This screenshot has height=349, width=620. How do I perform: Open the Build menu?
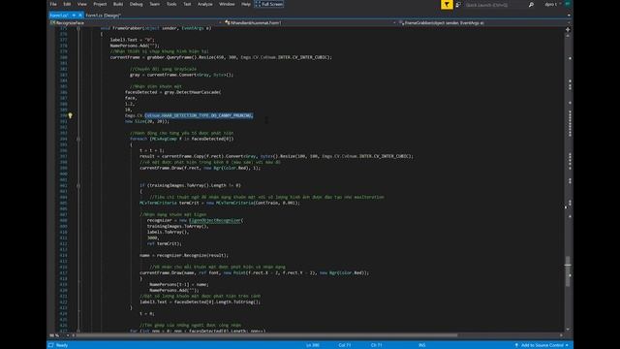coord(118,4)
